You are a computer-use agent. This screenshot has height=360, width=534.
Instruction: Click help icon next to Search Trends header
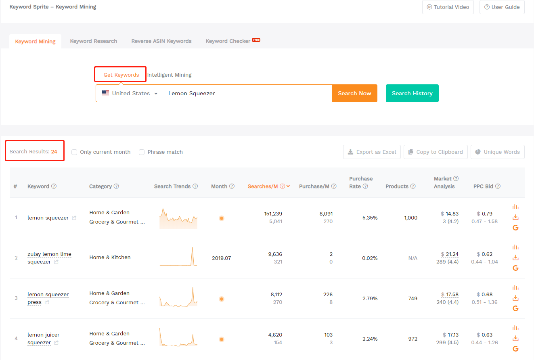click(x=195, y=186)
